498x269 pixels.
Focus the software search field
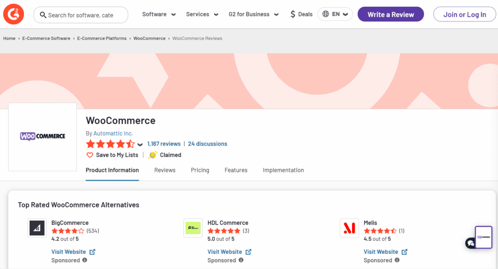click(x=81, y=15)
